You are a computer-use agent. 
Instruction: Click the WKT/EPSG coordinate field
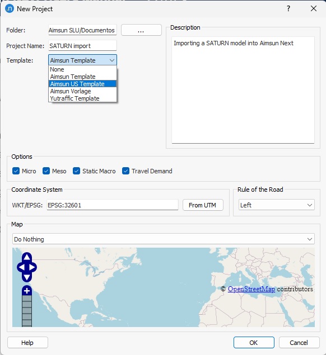point(113,205)
